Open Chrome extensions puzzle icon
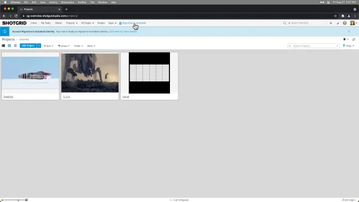The width and height of the screenshot is (359, 202). [343, 16]
